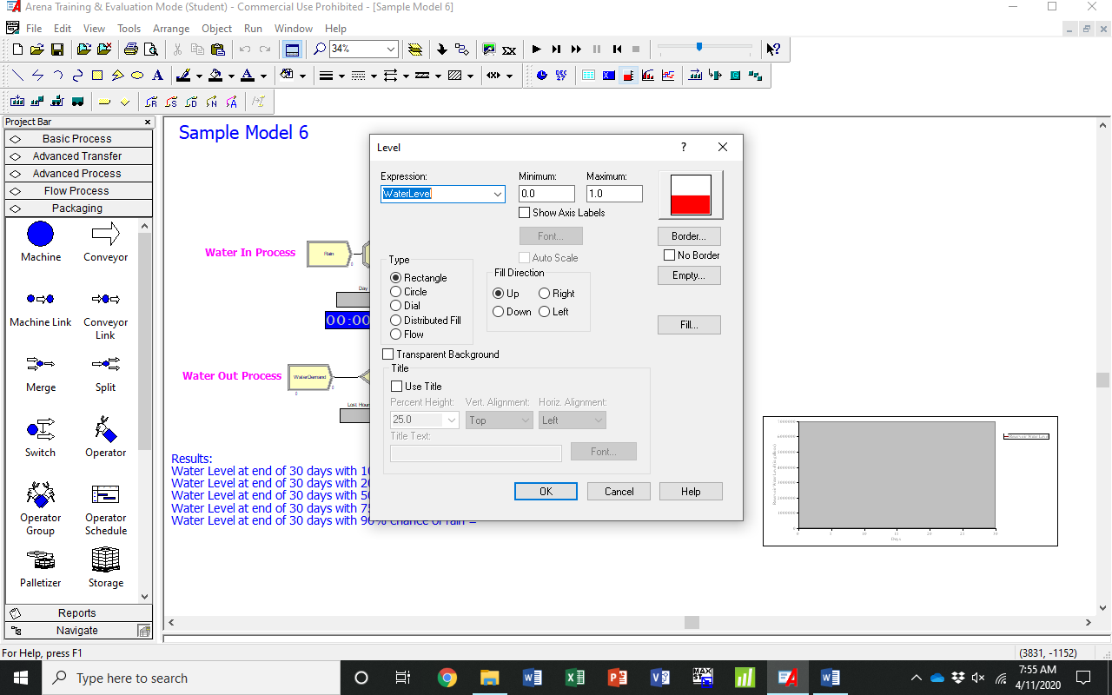Image resolution: width=1112 pixels, height=695 pixels.
Task: Select the Conveyor module in Packaging panel
Action: click(105, 242)
